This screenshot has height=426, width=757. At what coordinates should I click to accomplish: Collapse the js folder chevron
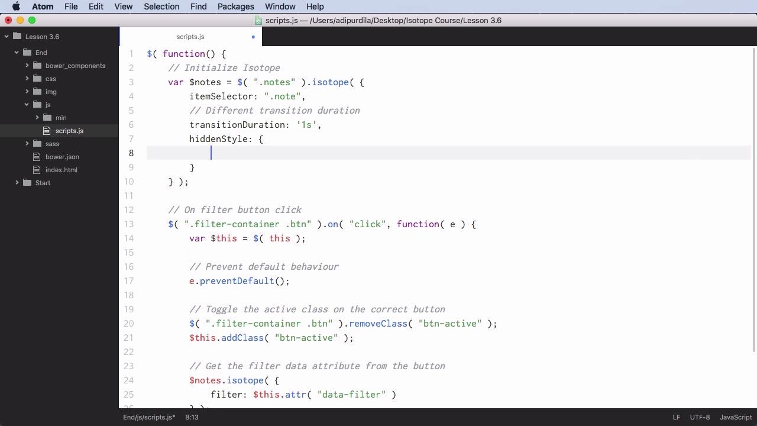(x=27, y=105)
